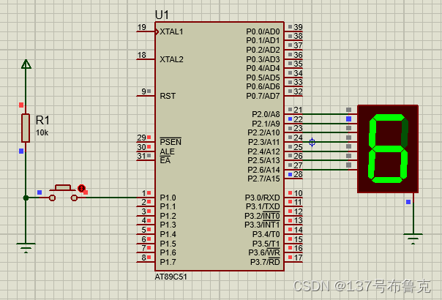The image size is (442, 300).
Task: Click the XTAL1 pin label
Action: pyautogui.click(x=171, y=31)
